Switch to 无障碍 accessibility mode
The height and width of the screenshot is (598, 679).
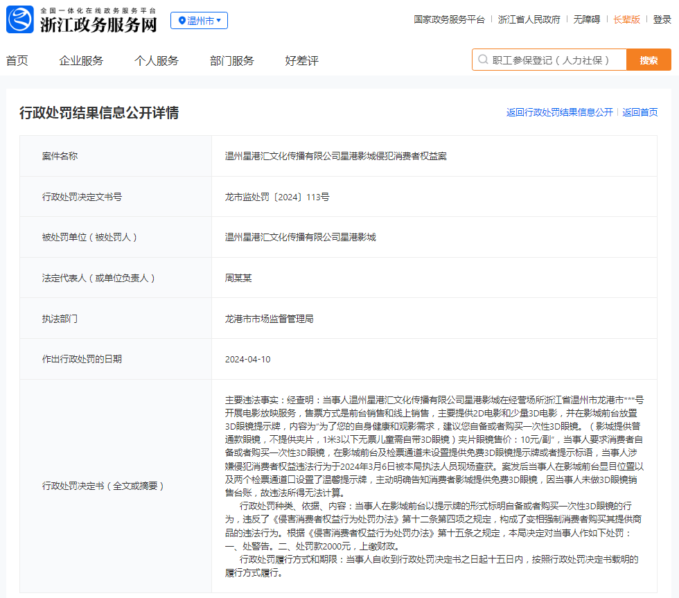tap(587, 19)
